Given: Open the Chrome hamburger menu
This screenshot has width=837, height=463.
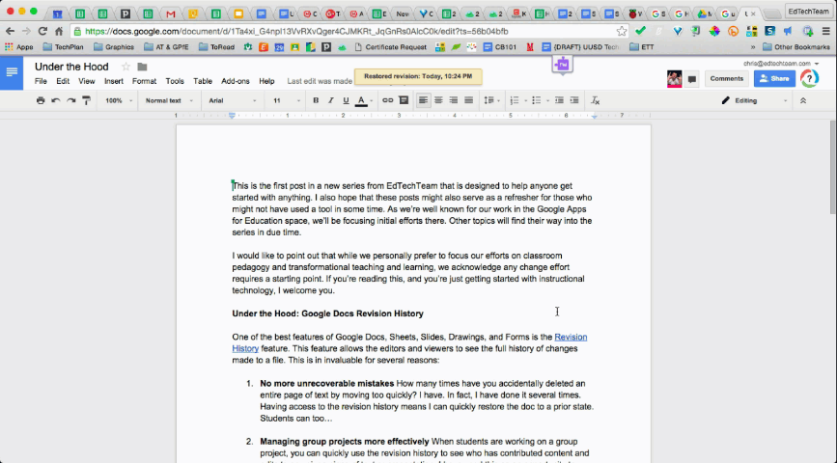Looking at the screenshot, I should [x=825, y=32].
